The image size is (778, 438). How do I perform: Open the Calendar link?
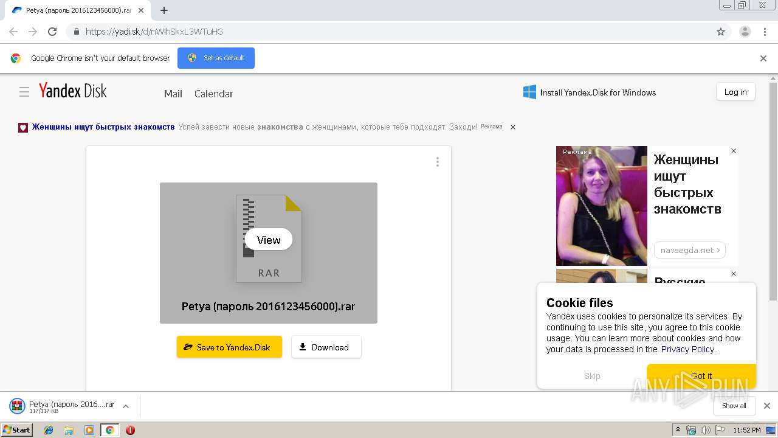coord(213,94)
